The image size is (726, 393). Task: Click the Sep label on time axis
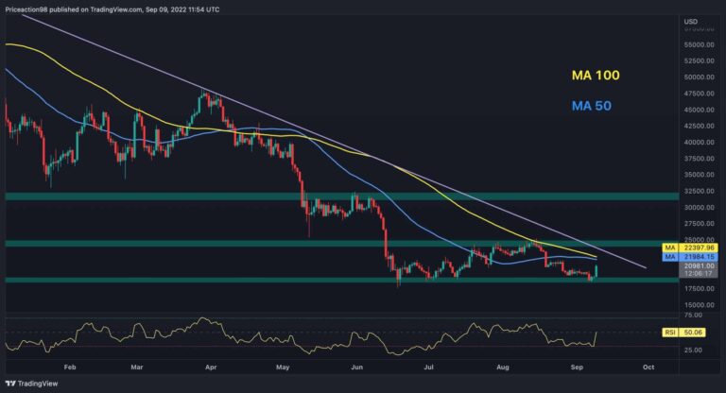click(577, 367)
